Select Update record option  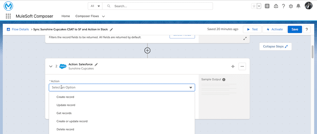[x=122, y=105]
